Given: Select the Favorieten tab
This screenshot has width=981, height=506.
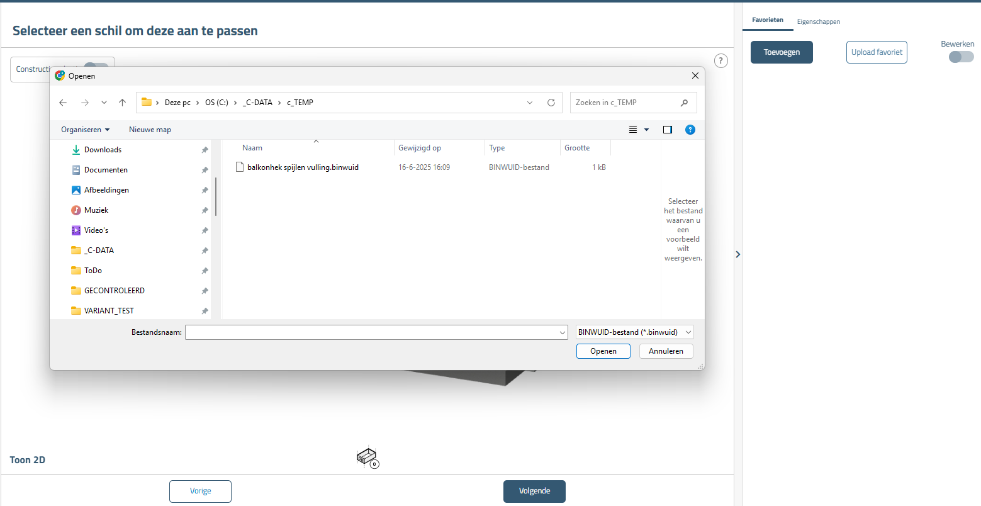Looking at the screenshot, I should [x=768, y=20].
